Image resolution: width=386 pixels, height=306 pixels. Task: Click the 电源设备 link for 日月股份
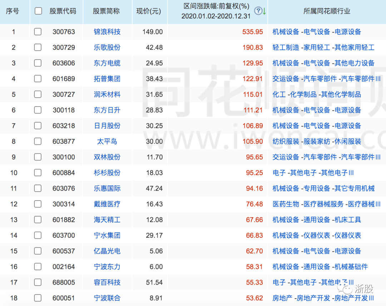click(x=347, y=125)
